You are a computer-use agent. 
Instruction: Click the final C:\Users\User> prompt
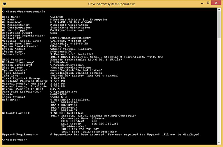[x=15, y=140]
